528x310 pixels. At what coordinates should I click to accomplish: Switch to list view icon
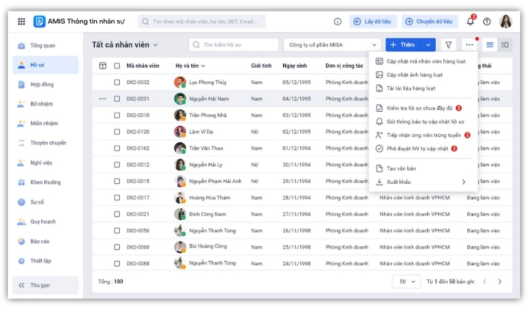click(490, 45)
